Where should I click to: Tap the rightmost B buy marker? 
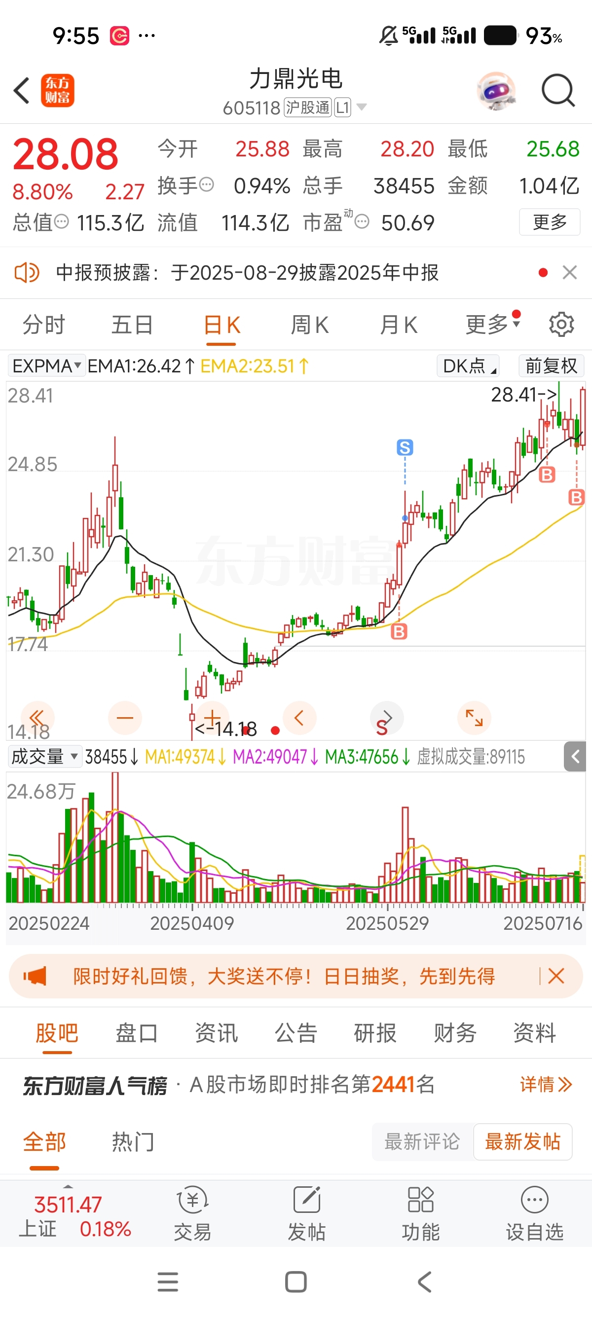pyautogui.click(x=576, y=497)
